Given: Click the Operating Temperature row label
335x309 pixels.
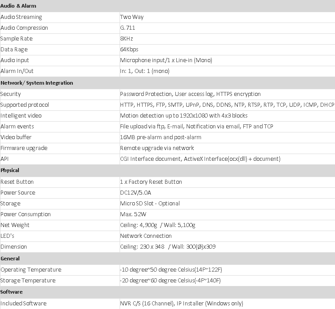Looking at the screenshot, I should (x=31, y=270).
